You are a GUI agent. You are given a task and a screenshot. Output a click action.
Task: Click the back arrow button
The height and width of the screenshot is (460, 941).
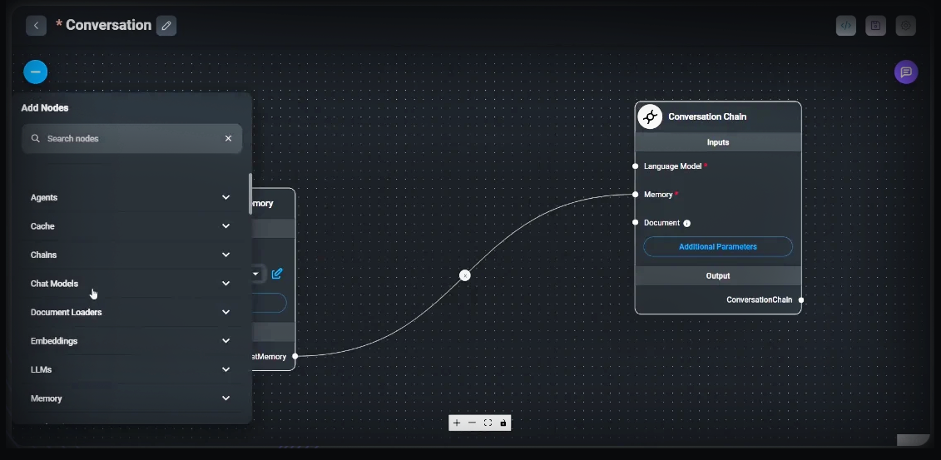point(36,26)
